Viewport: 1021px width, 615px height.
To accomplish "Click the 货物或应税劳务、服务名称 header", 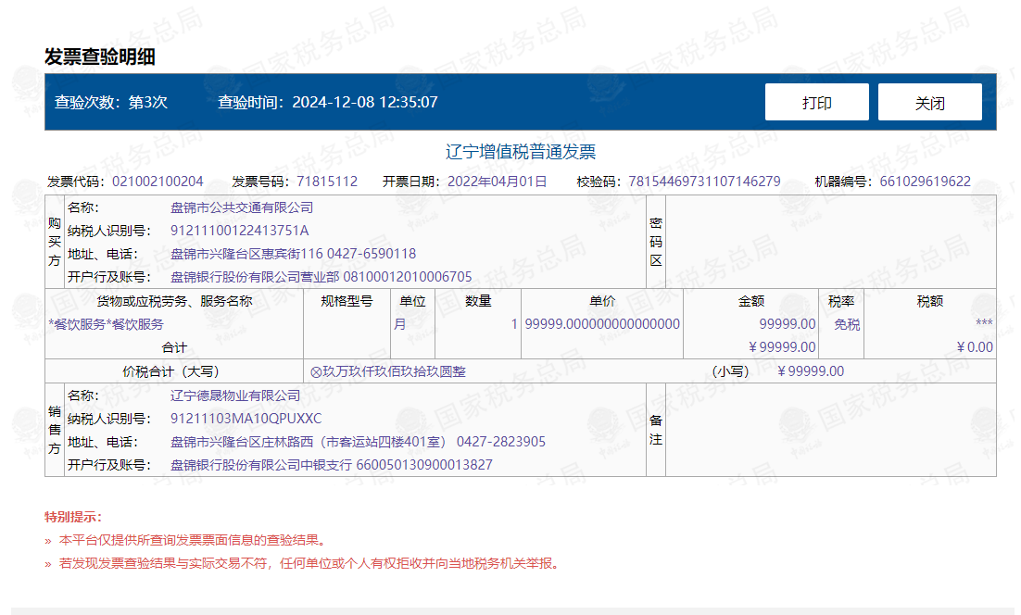I will point(174,301).
